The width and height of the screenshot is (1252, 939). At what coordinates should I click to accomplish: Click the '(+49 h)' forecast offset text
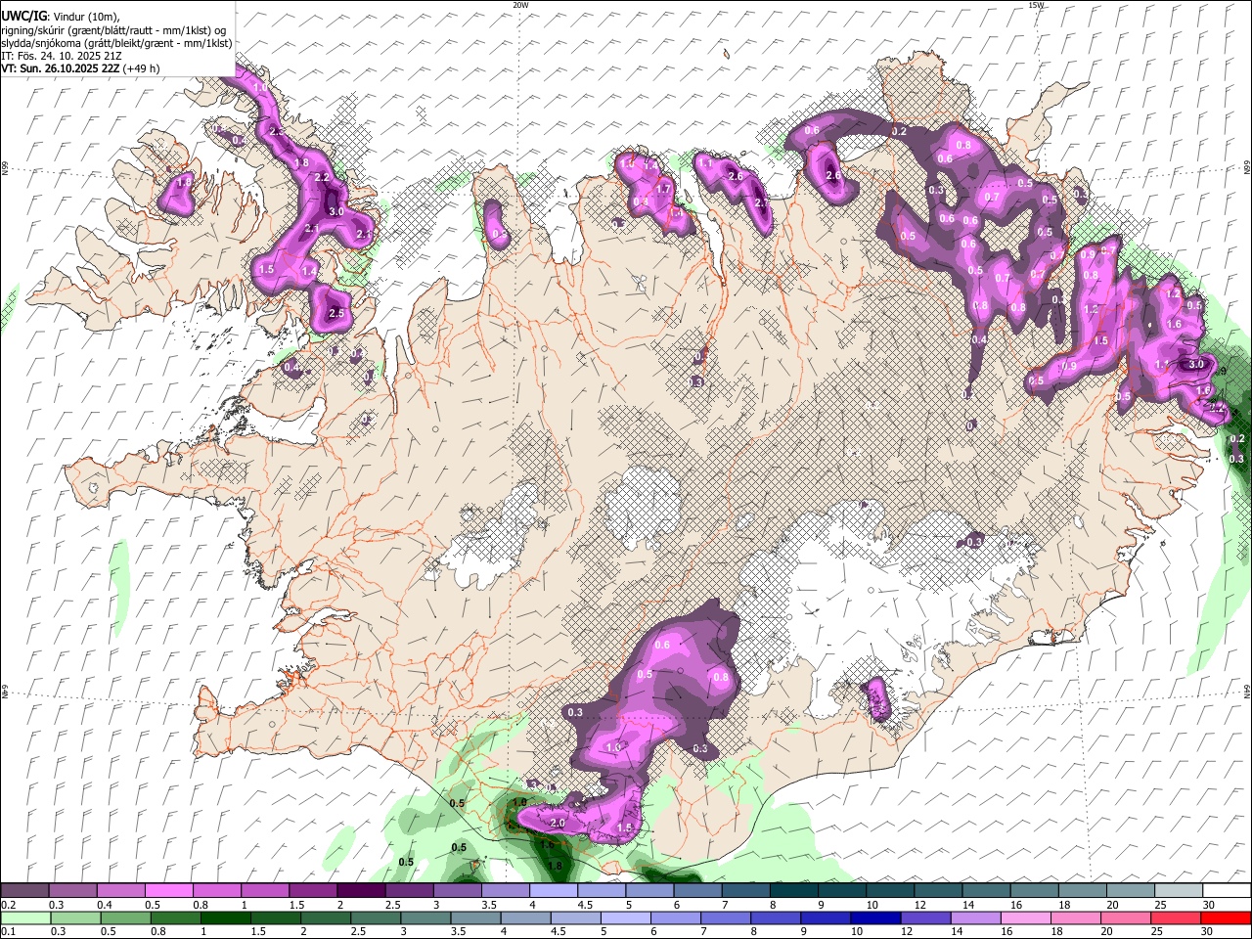(141, 68)
